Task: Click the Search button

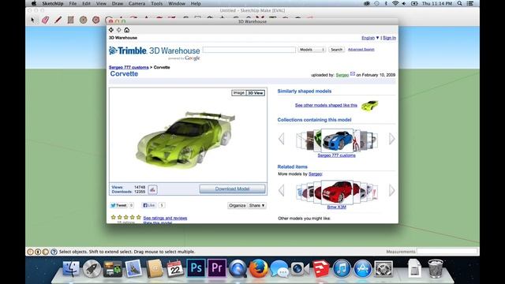Action: 337,50
